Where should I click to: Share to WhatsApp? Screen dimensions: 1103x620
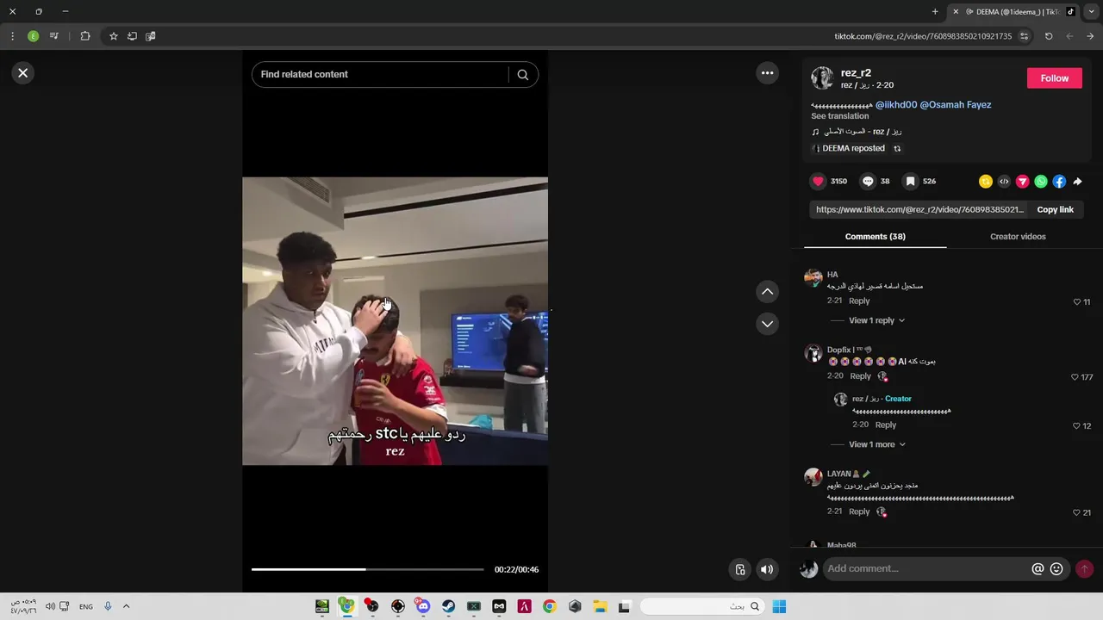[x=1041, y=182]
